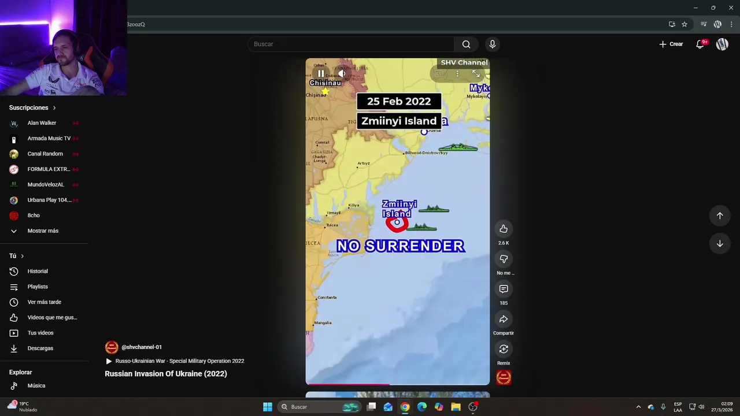Click the search magnifier button
The height and width of the screenshot is (416, 740).
pyautogui.click(x=466, y=44)
